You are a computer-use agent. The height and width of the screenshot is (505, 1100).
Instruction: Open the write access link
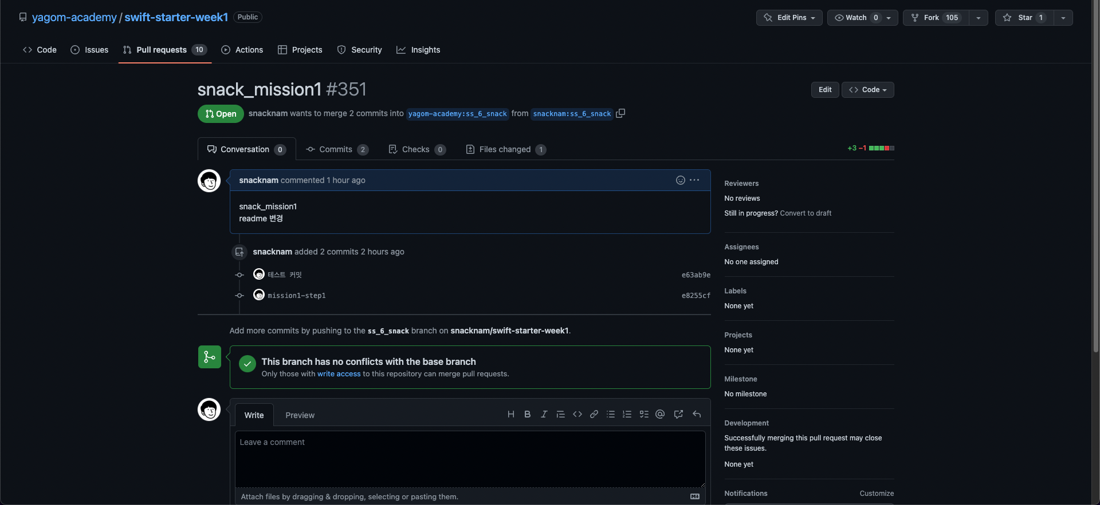pos(339,374)
